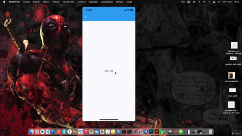Select the y2mate.com Jovial mp3 desktop file
242x136 pixels.
pos(231,107)
